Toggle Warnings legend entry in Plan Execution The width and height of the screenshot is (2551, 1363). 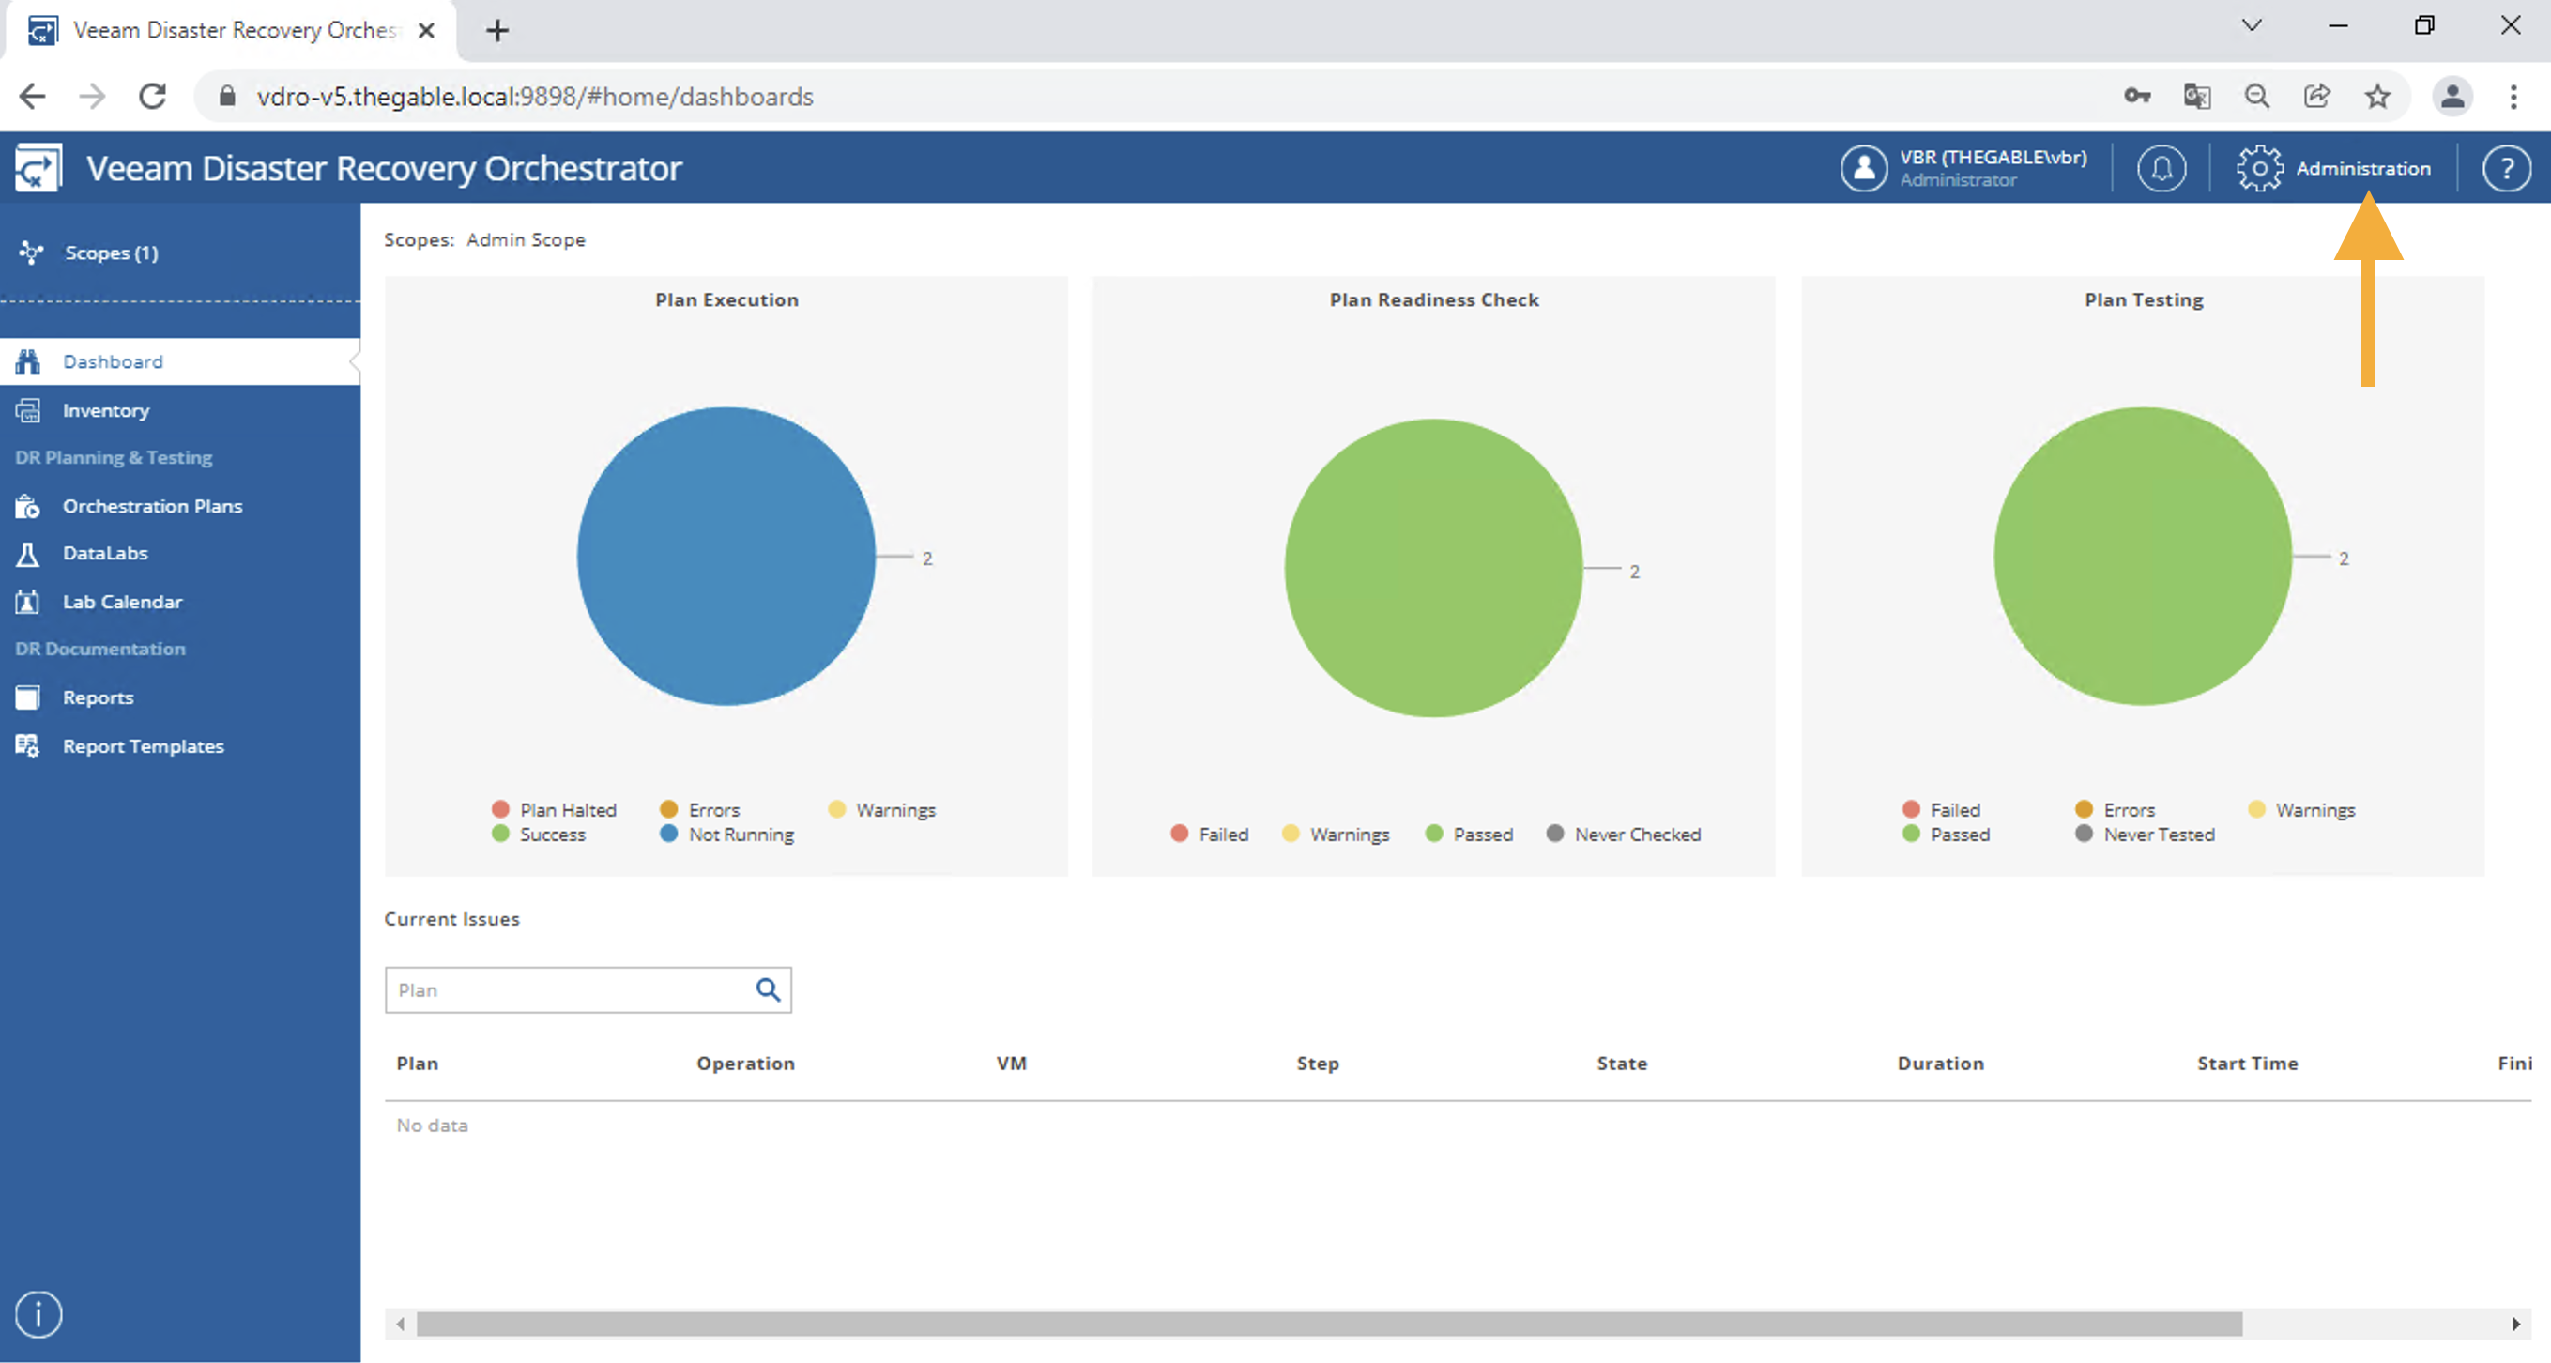click(882, 809)
